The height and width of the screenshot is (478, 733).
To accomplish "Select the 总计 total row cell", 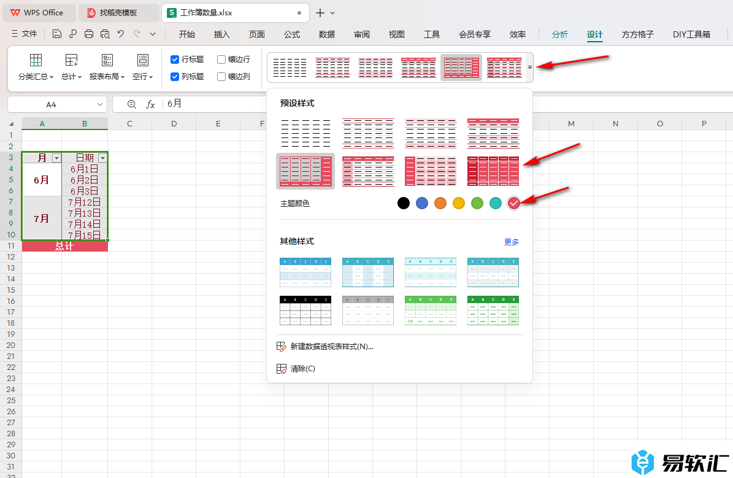I will tap(65, 246).
